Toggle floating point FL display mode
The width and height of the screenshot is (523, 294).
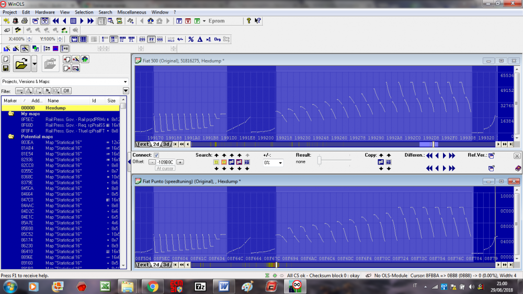pos(131,39)
